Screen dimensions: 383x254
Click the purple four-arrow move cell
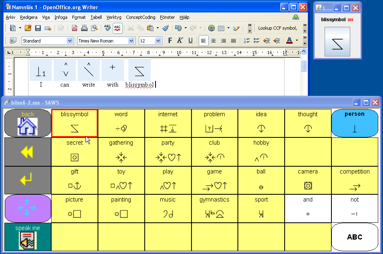[28, 208]
